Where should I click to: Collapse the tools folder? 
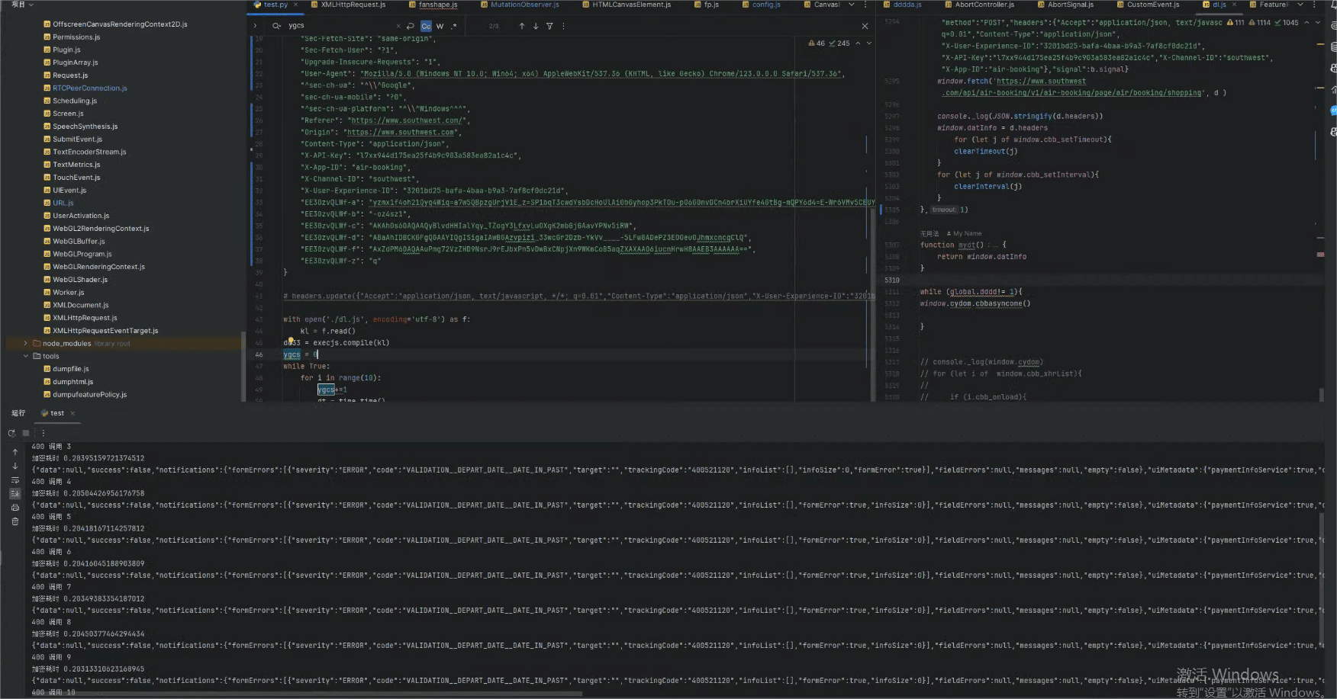[x=26, y=356]
